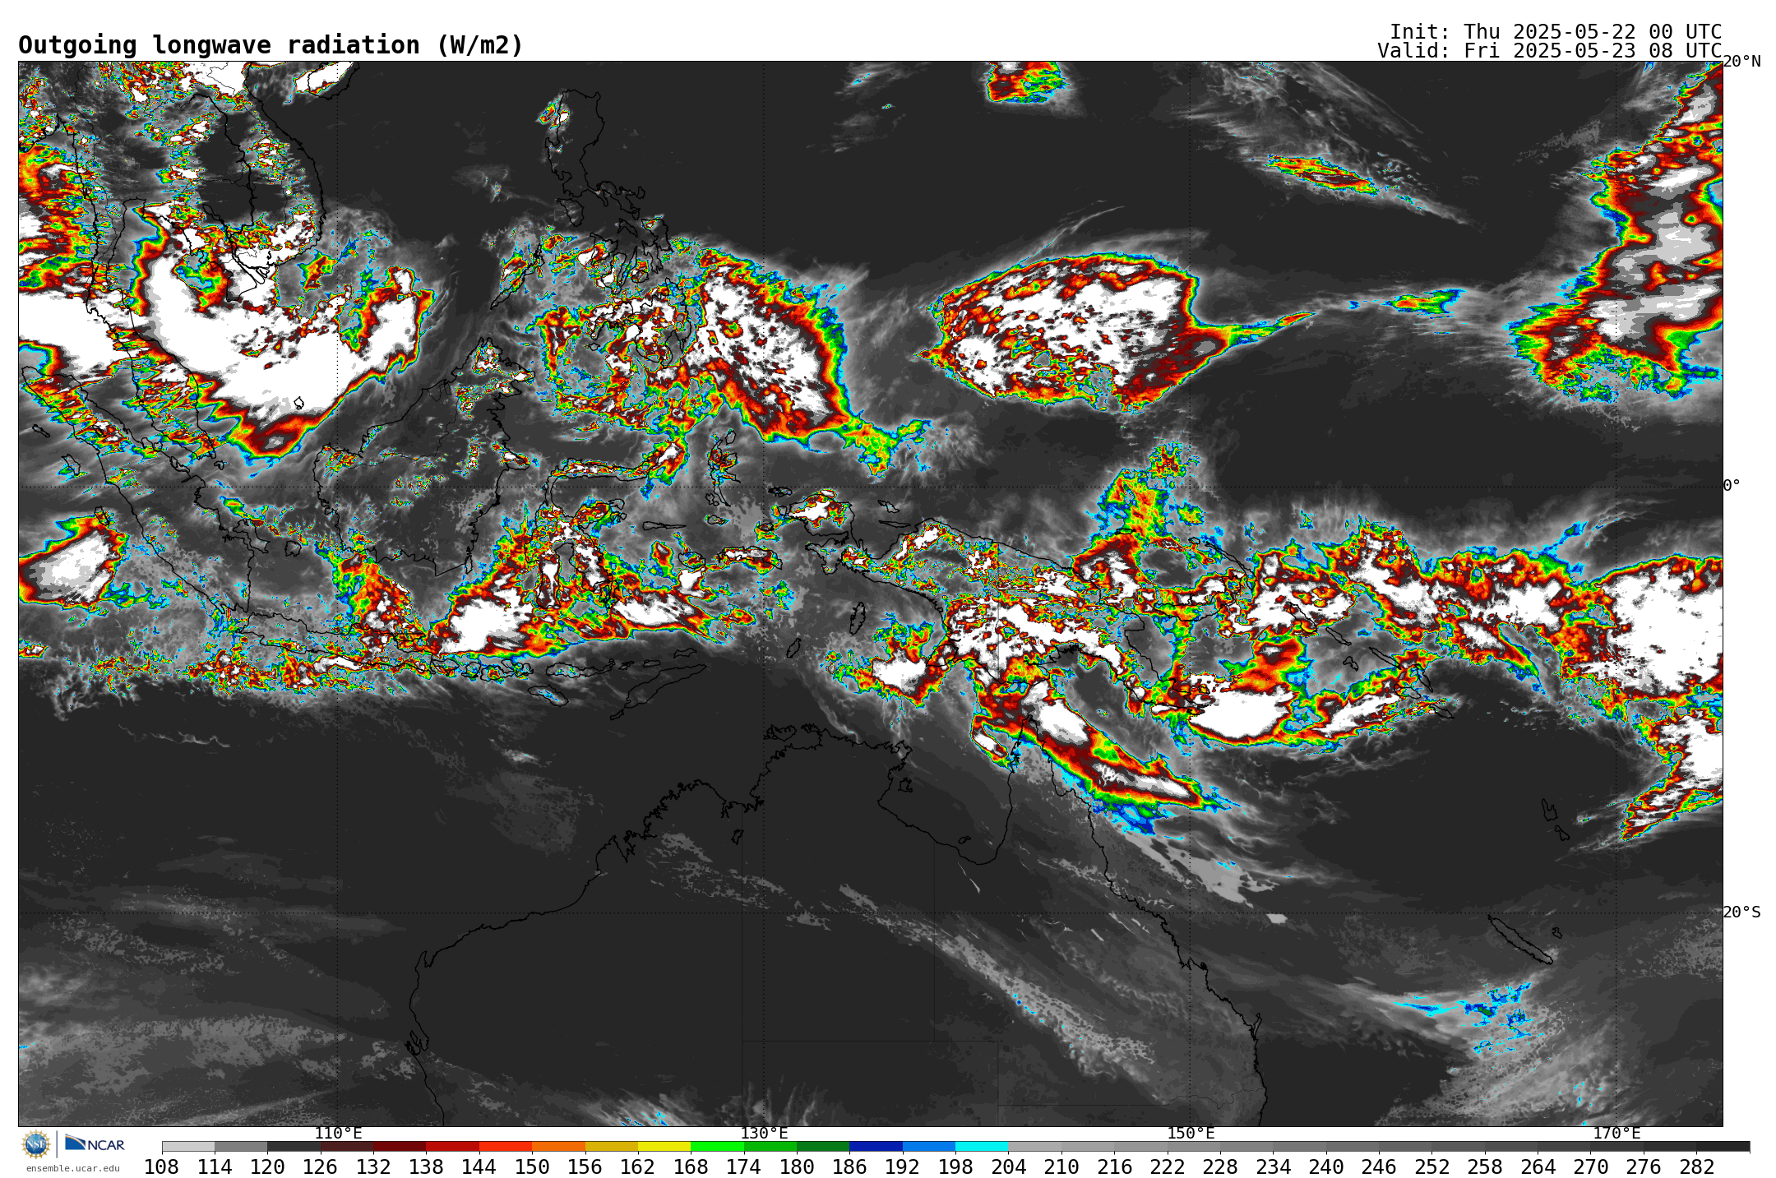Click the 150°E longitude label
Image resolution: width=1776 pixels, height=1178 pixels.
pos(1191,1134)
